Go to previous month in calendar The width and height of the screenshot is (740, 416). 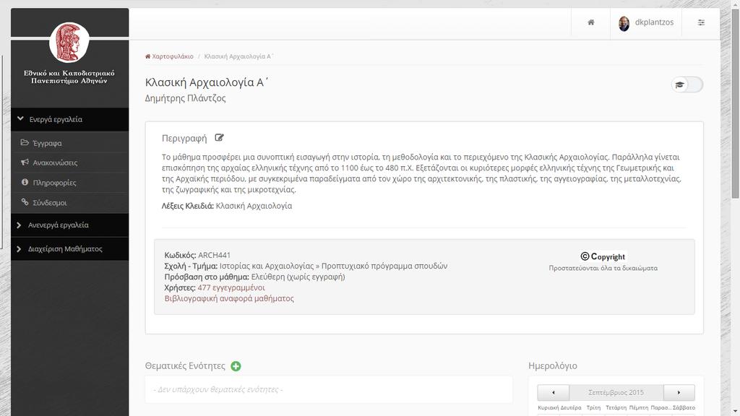[x=553, y=392]
